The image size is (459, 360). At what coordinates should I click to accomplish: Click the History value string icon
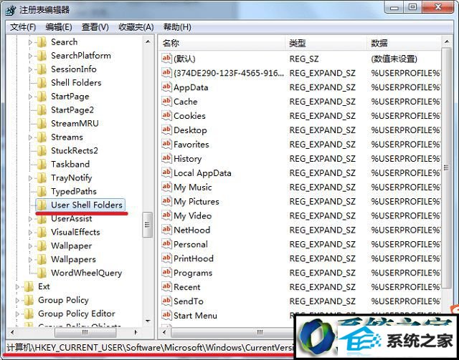point(166,158)
